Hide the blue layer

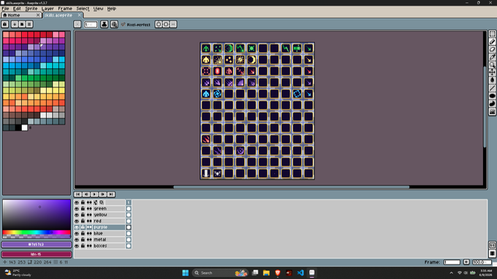[77, 233]
